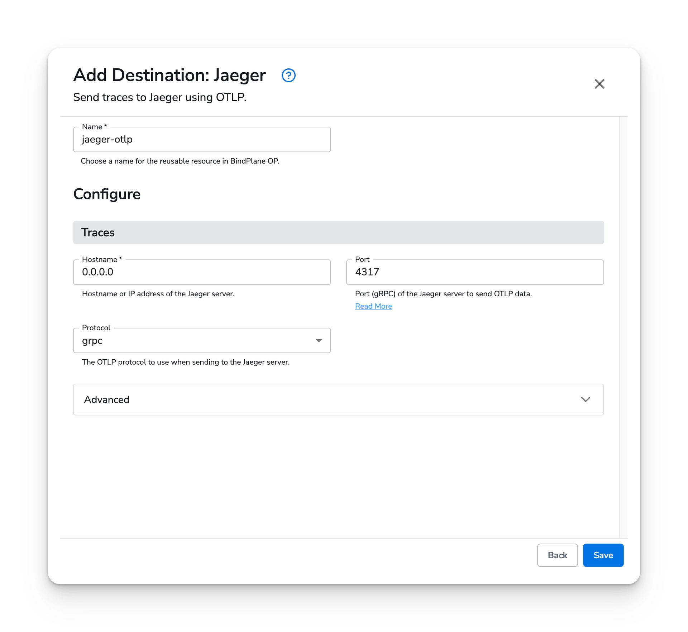The width and height of the screenshot is (688, 632).
Task: Click the Traces section header
Action: coord(338,232)
